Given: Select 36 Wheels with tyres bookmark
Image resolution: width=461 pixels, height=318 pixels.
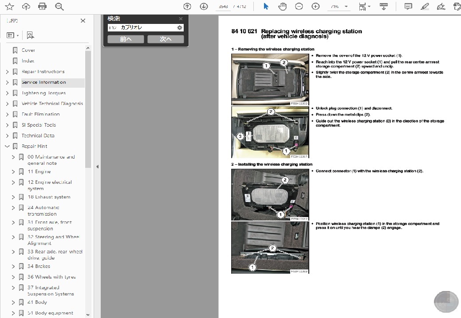Looking at the screenshot, I should point(51,277).
